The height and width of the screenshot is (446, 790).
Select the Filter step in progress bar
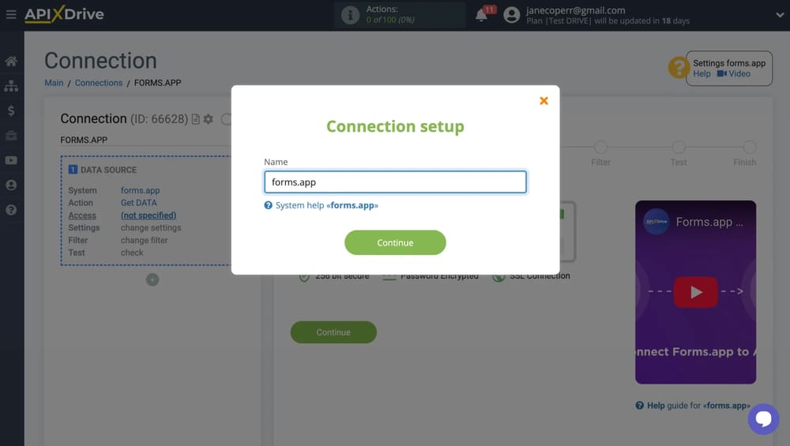click(x=600, y=148)
